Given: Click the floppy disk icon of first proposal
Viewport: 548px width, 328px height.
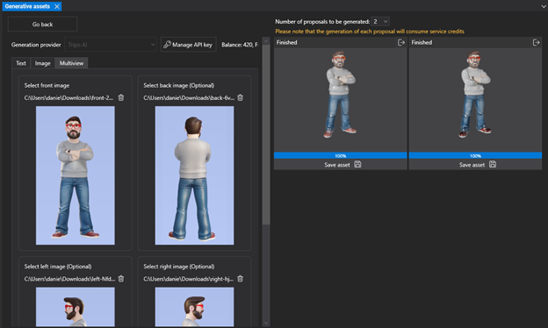Looking at the screenshot, I should click(x=357, y=164).
